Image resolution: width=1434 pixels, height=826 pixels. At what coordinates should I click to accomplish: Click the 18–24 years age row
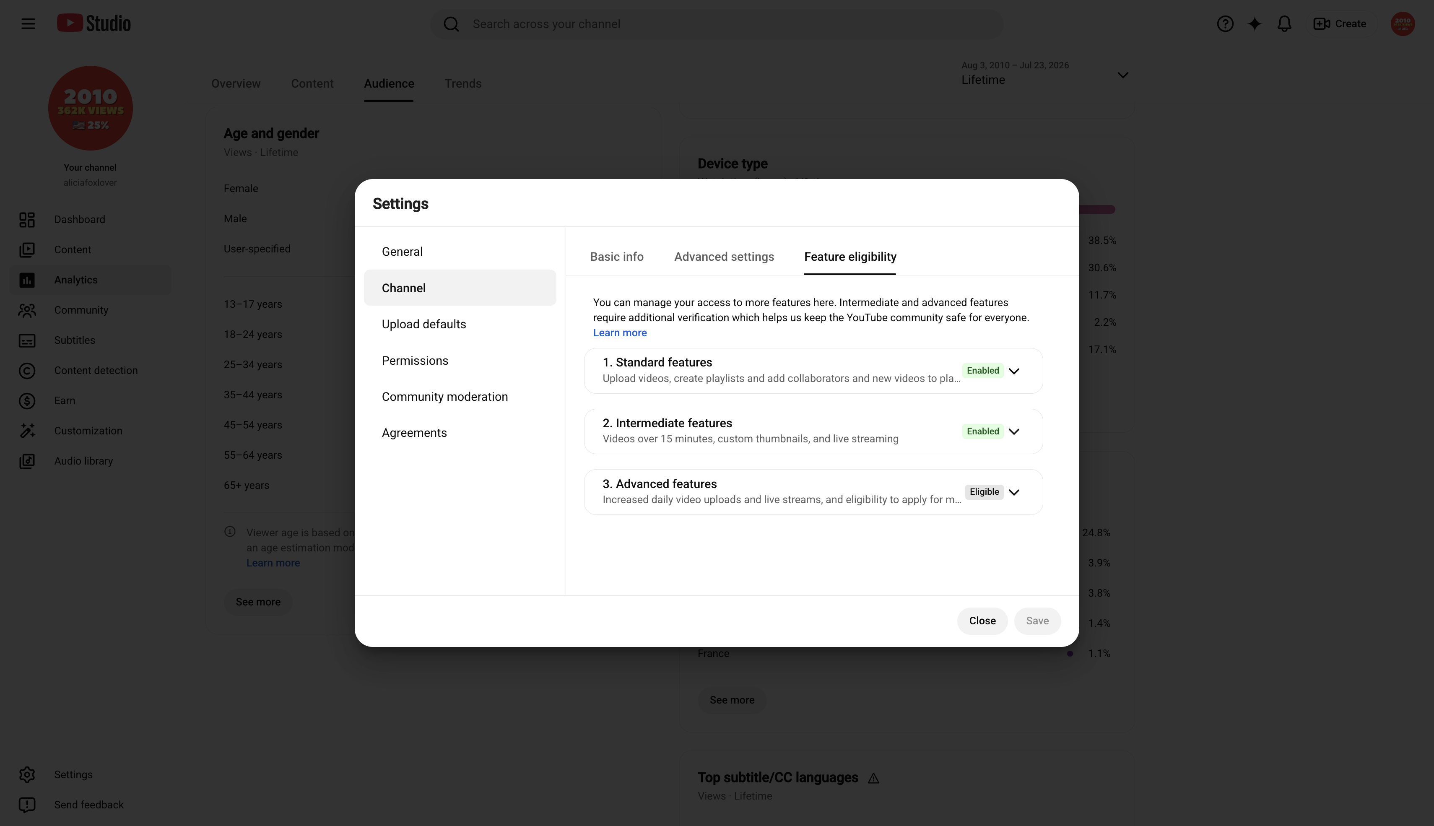pyautogui.click(x=252, y=334)
